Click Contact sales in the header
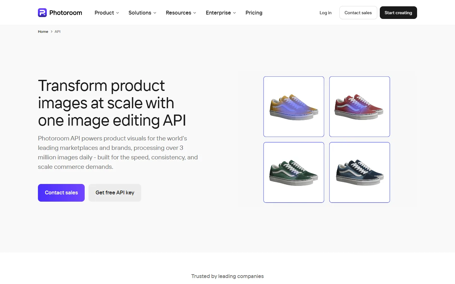This screenshot has width=455, height=284. [x=358, y=13]
